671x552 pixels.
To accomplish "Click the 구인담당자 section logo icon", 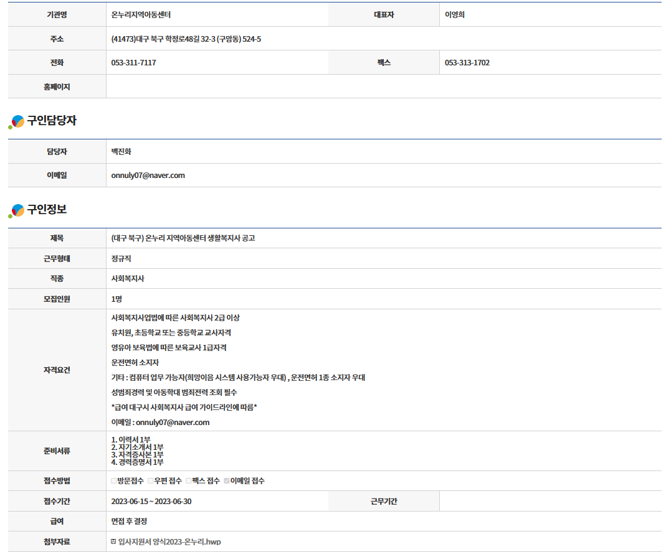I will pos(17,122).
